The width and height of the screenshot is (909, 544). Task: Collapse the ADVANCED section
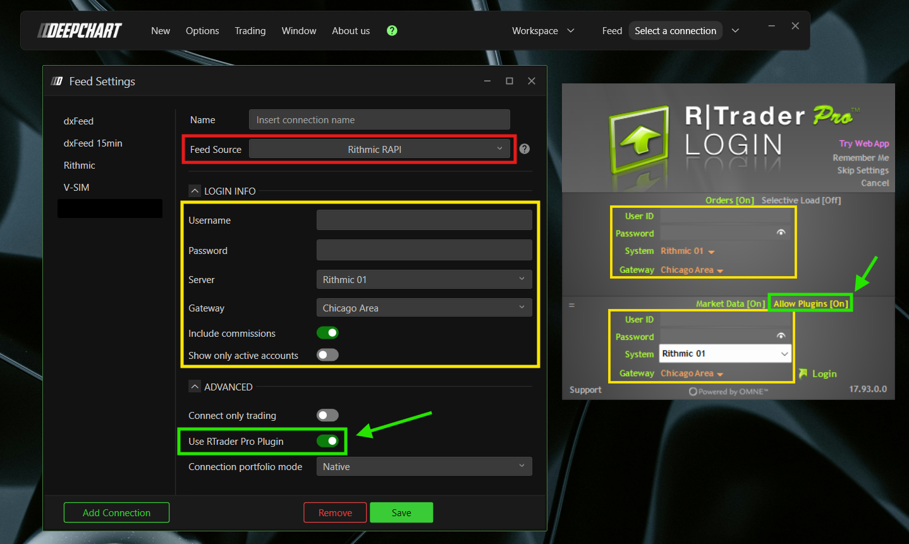click(x=195, y=387)
